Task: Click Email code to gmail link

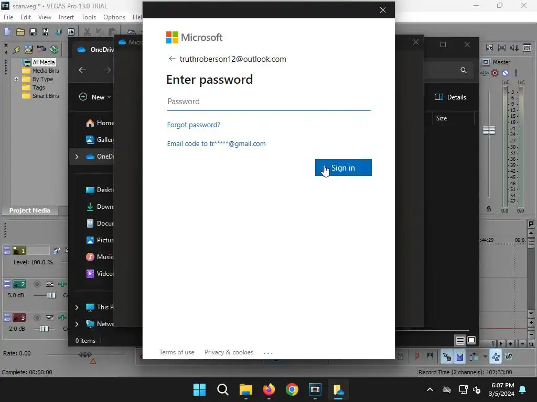Action: click(x=217, y=143)
